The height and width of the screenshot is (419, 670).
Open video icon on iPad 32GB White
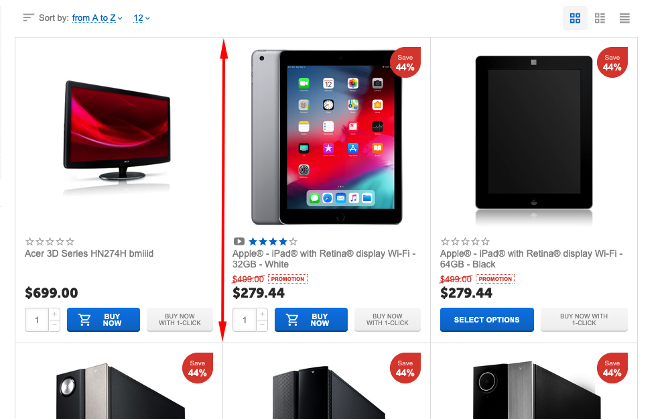point(239,241)
